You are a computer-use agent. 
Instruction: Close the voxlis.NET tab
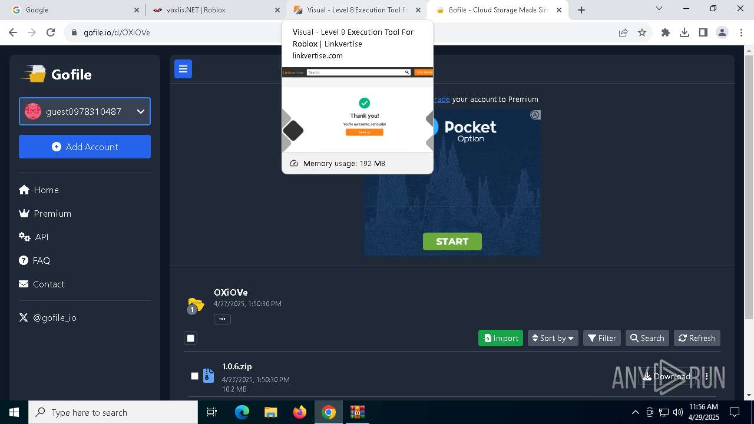[x=277, y=10]
